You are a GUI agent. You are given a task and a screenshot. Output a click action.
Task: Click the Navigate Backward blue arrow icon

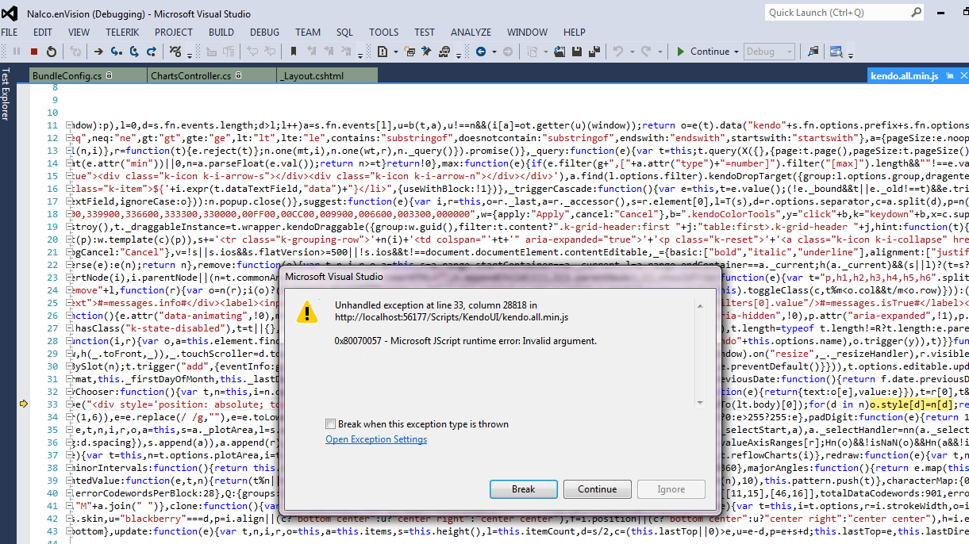pyautogui.click(x=481, y=52)
